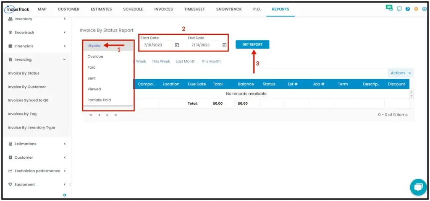Open the REPORTS tab
430x201 pixels.
click(281, 9)
